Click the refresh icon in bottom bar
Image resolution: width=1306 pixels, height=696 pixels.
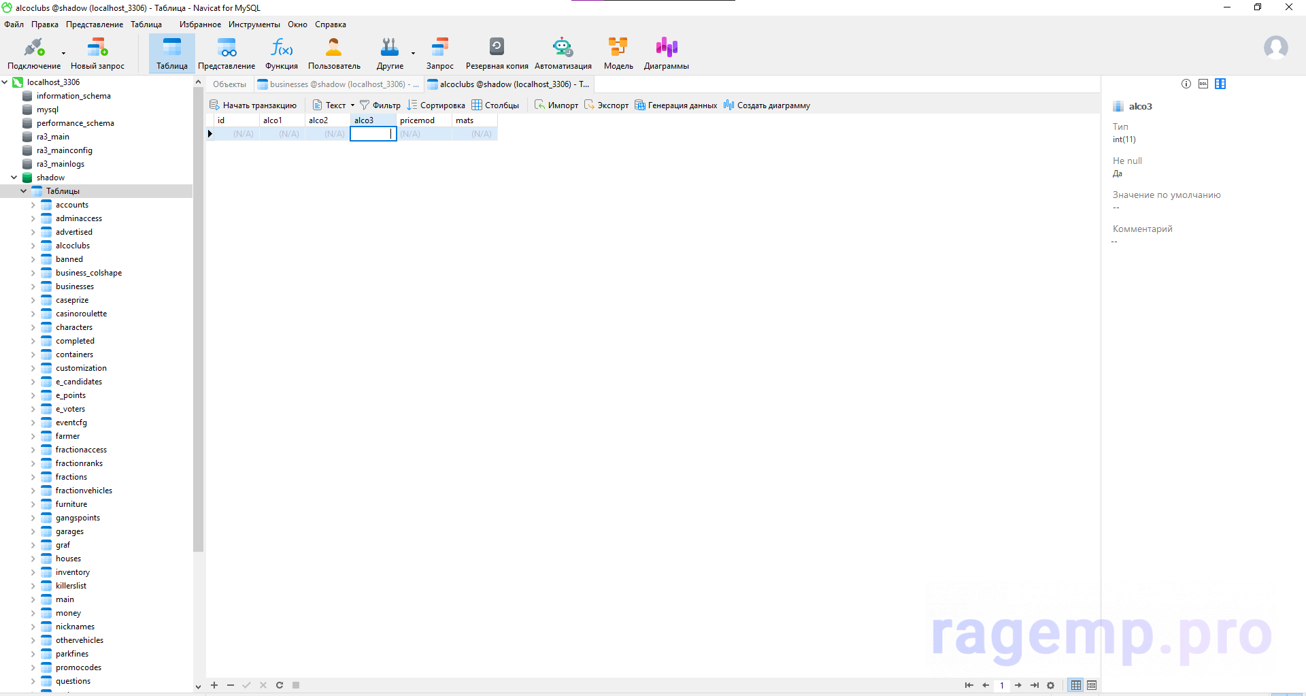[x=280, y=685]
